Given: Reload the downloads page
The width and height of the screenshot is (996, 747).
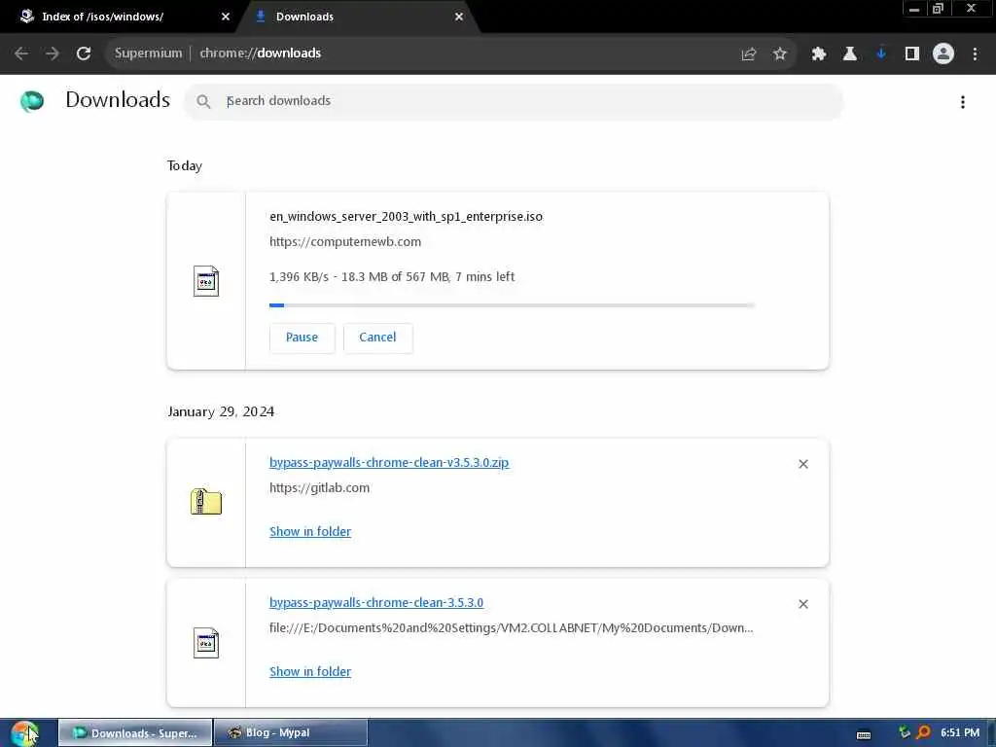Looking at the screenshot, I should 84,53.
